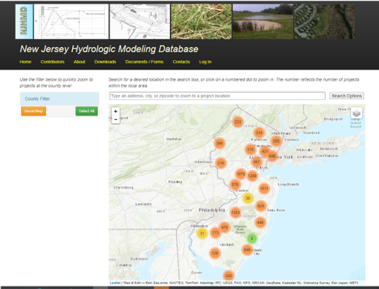Open Documents / Forms page

pos(144,62)
